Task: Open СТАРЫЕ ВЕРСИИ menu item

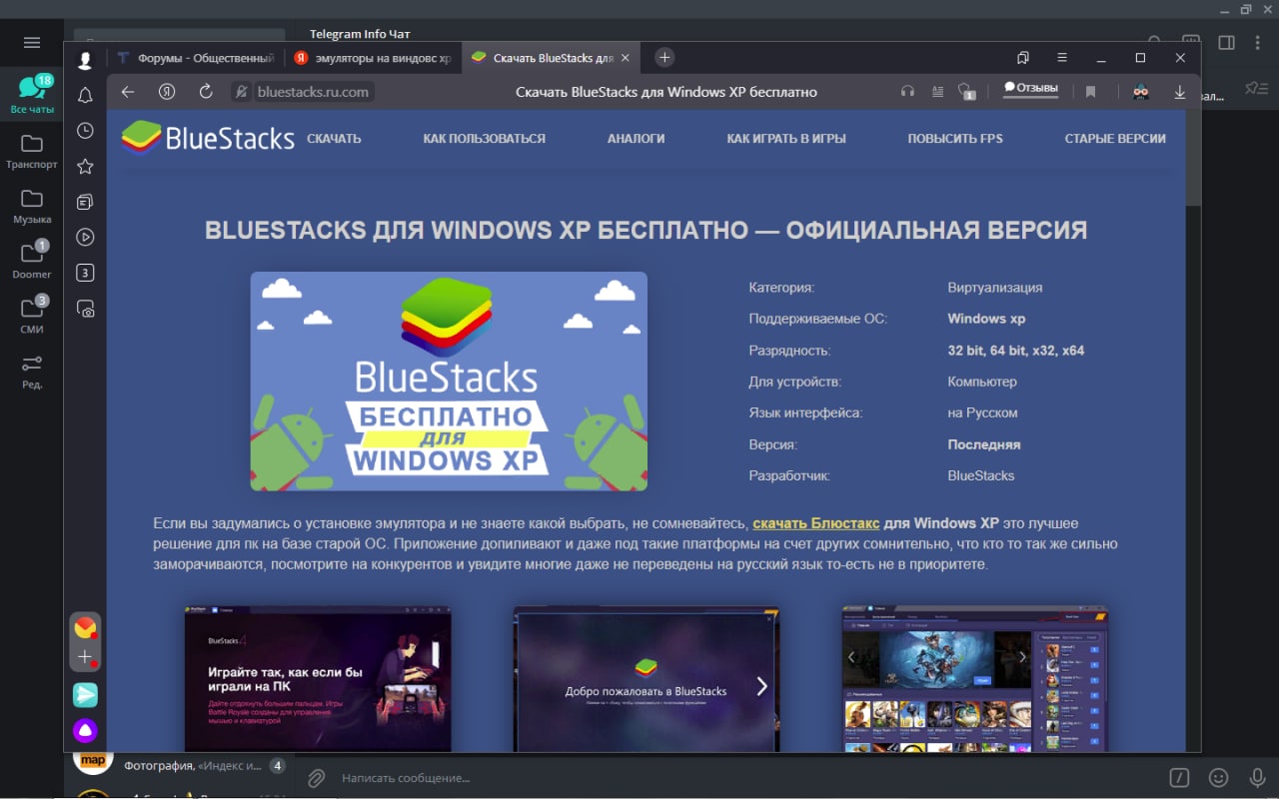Action: [x=1115, y=139]
